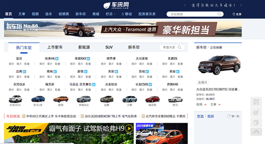The width and height of the screenshot is (265, 144).
Task: Open the 移动 nav item
Action: click(127, 14)
